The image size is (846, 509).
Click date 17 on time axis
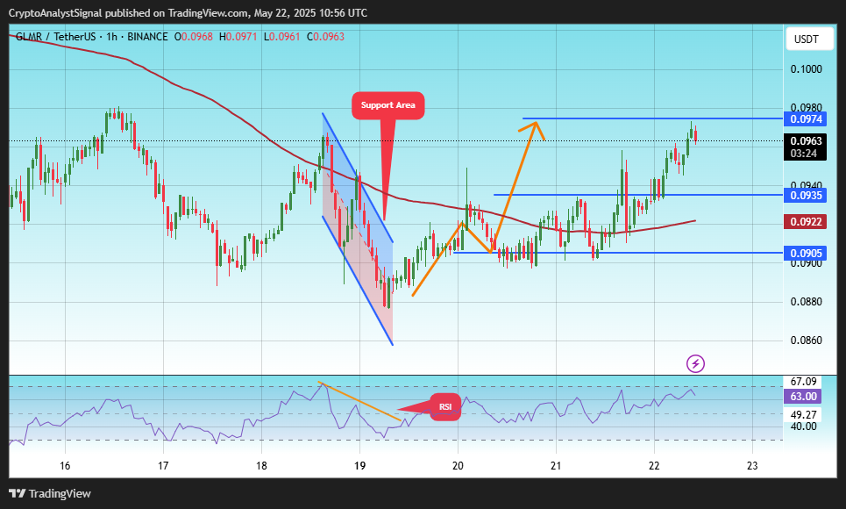pyautogui.click(x=163, y=466)
